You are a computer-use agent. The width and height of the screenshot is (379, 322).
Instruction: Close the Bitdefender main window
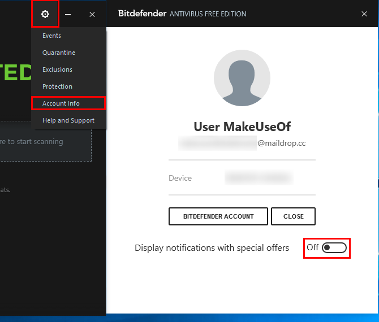92,14
